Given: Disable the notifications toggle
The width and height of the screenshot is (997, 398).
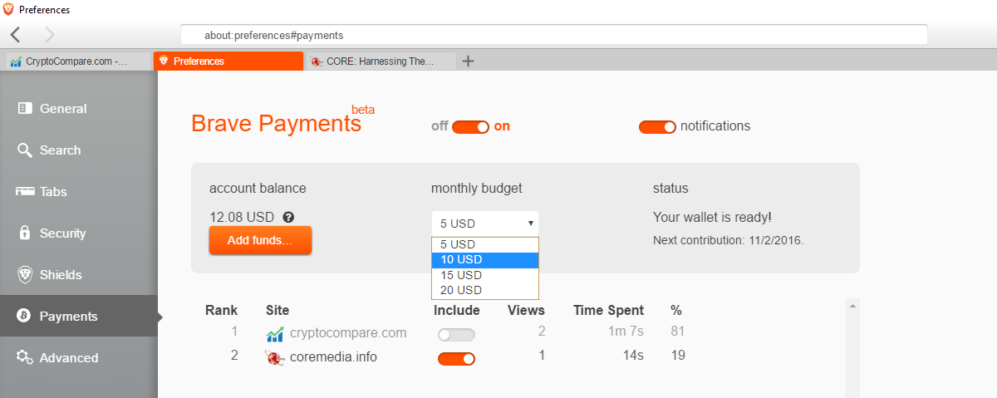Looking at the screenshot, I should (x=657, y=127).
